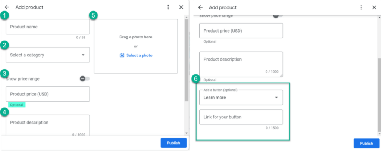The image size is (382, 151).
Task: Click the highlighted Optional label under the price field
Action: 16,105
